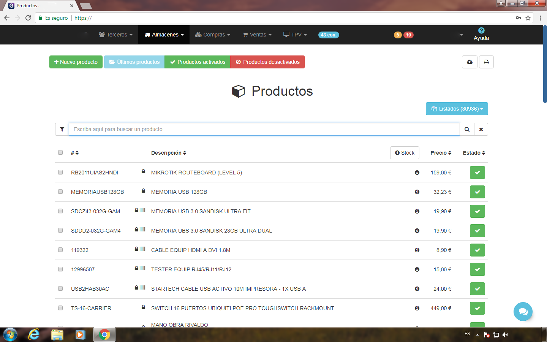The height and width of the screenshot is (342, 547).
Task: Click the cloud download icon button
Action: pyautogui.click(x=470, y=62)
